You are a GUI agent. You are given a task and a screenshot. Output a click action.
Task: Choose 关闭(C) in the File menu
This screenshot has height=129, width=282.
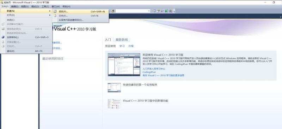tap(26, 20)
